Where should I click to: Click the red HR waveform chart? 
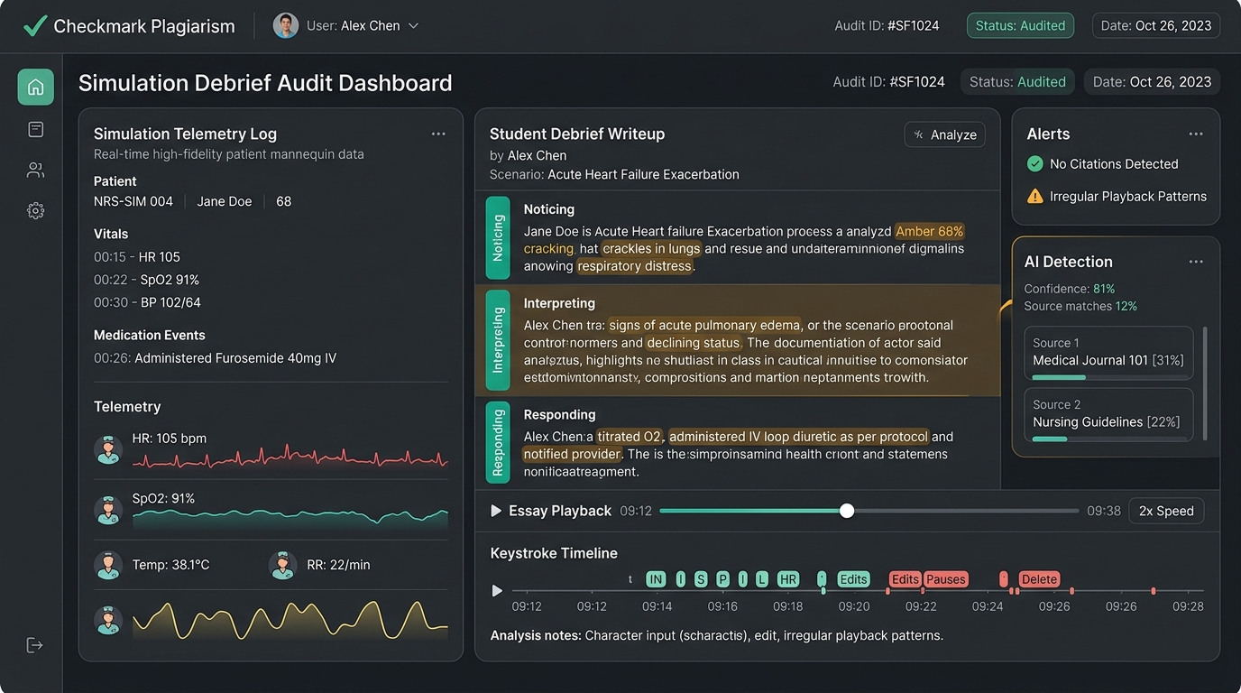click(290, 457)
